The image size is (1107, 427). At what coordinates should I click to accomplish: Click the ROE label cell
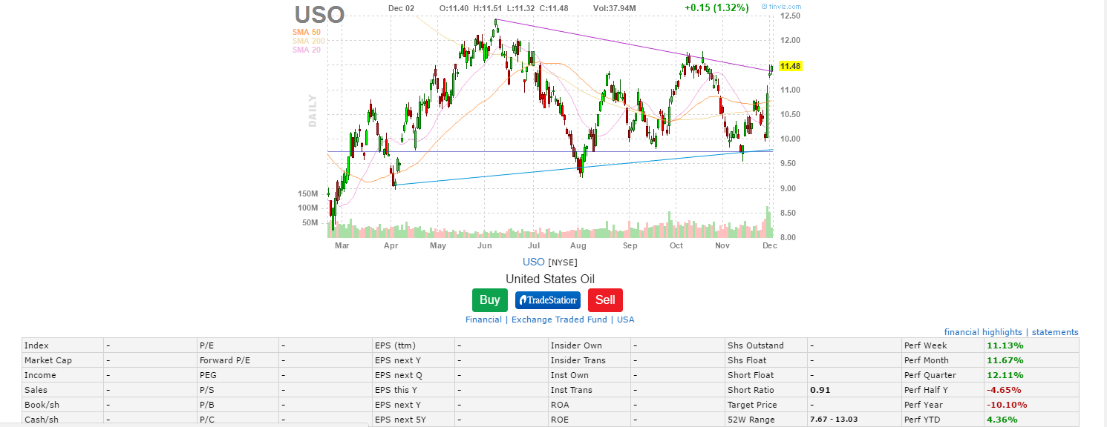589,420
